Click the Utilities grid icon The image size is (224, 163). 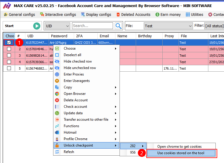(x=188, y=14)
